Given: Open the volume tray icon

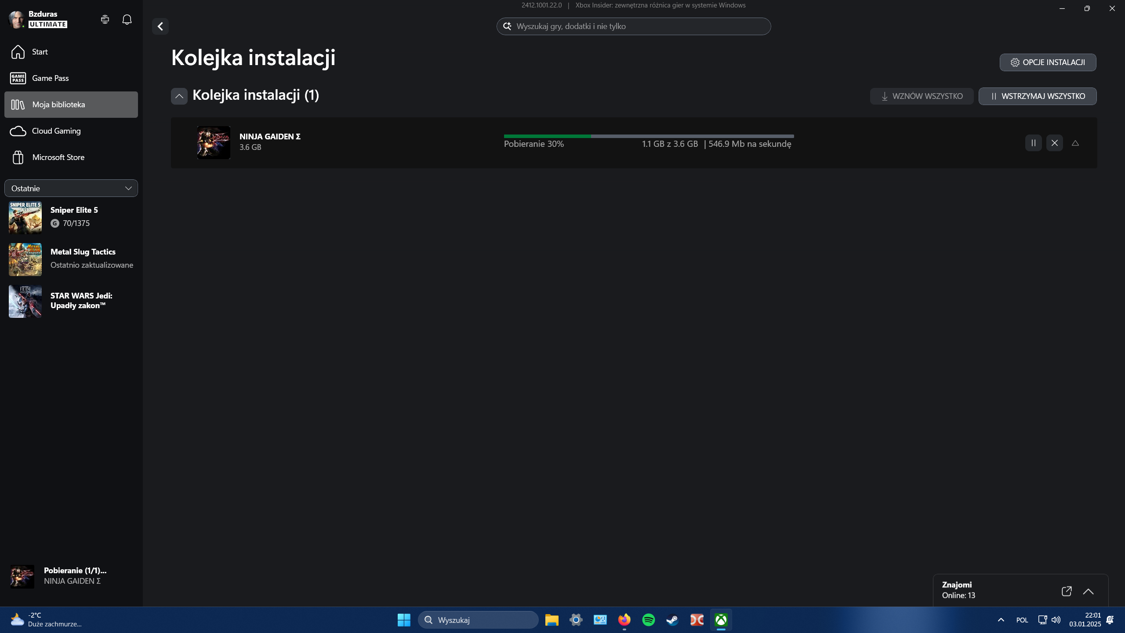Looking at the screenshot, I should 1056,620.
